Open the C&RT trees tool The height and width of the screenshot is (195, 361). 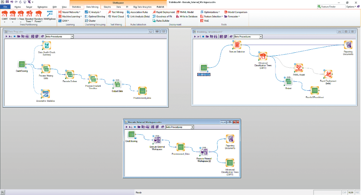[x=4, y=16]
